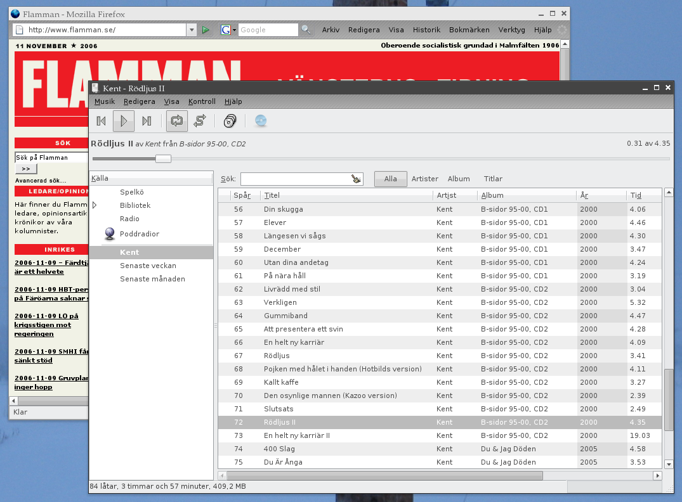
Task: Click the Sök på Flamman input field
Action: click(51, 157)
